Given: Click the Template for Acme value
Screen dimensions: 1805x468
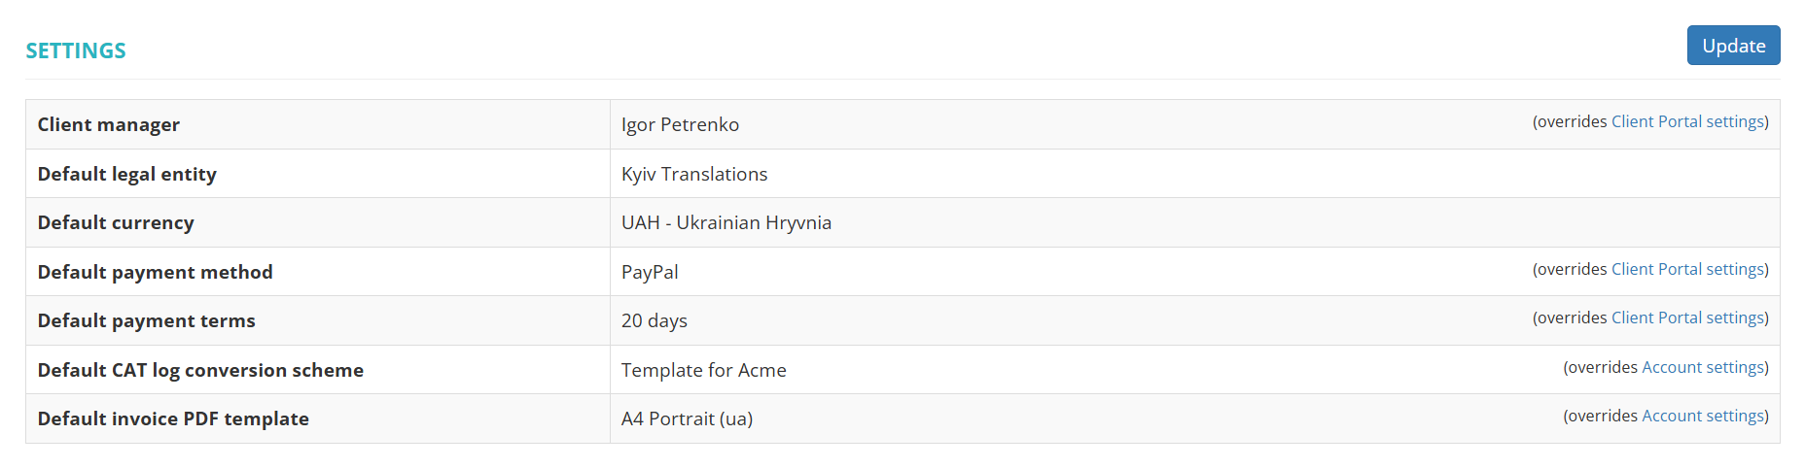Looking at the screenshot, I should (704, 370).
